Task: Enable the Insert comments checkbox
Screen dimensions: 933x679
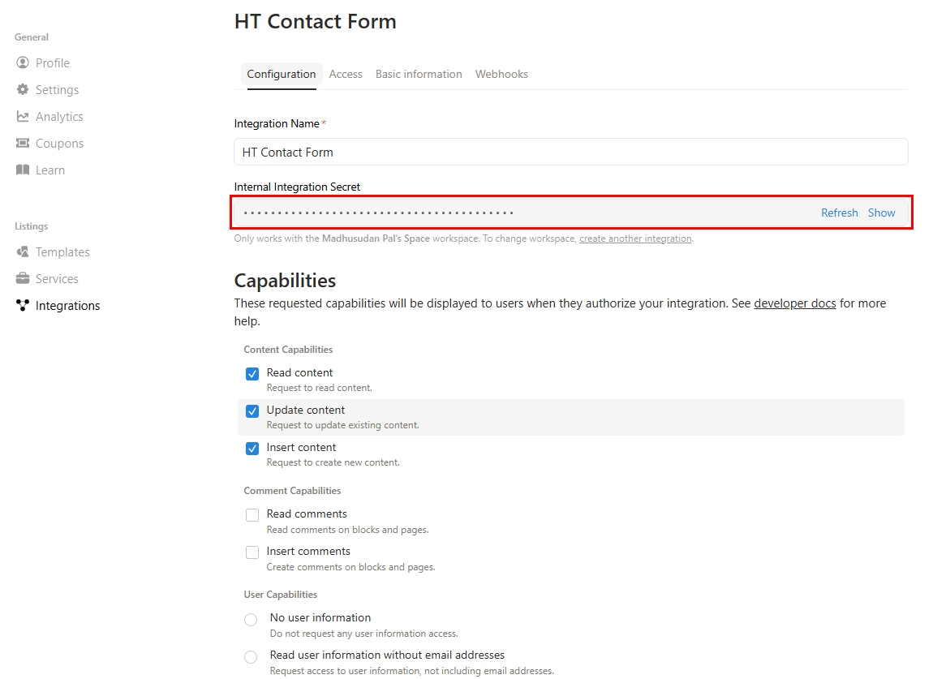Action: point(252,552)
